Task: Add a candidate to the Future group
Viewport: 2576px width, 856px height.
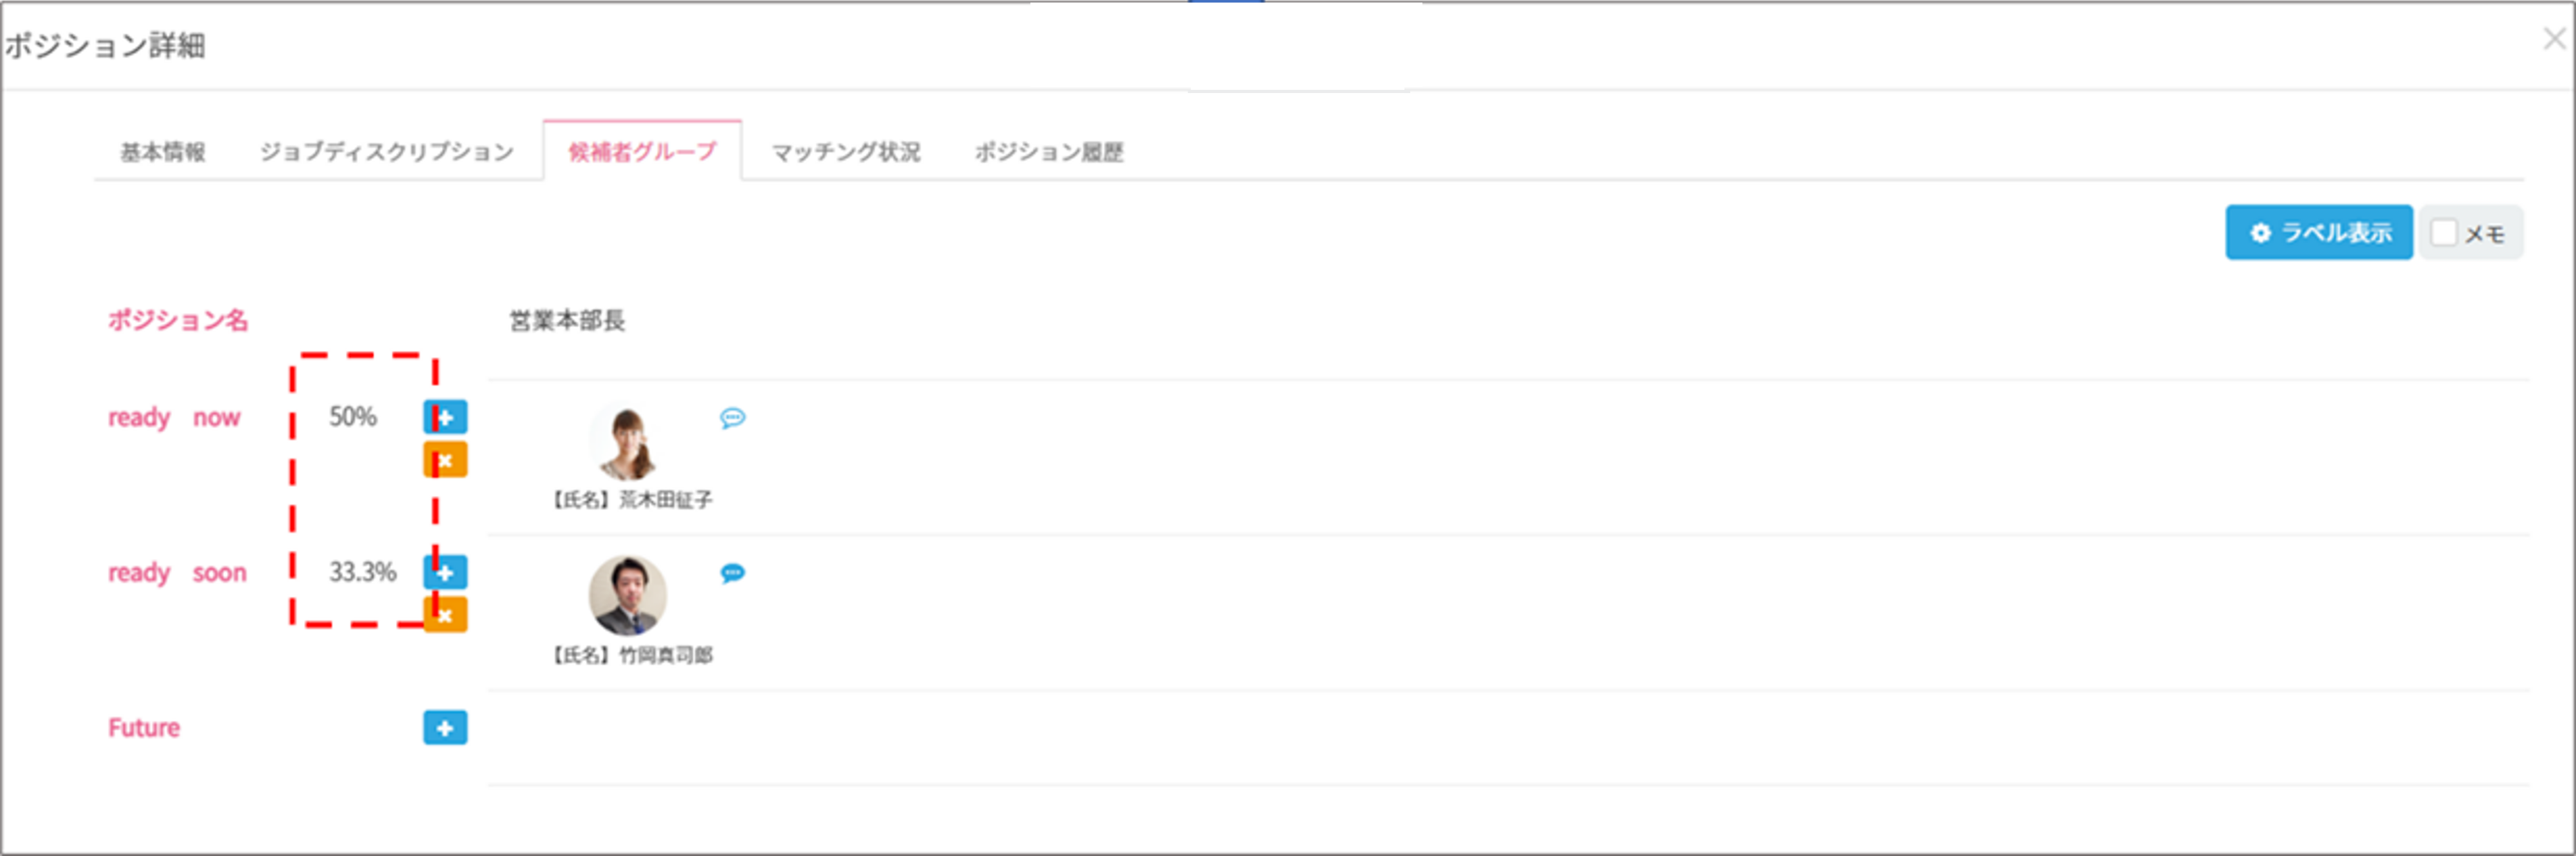Action: (x=445, y=728)
